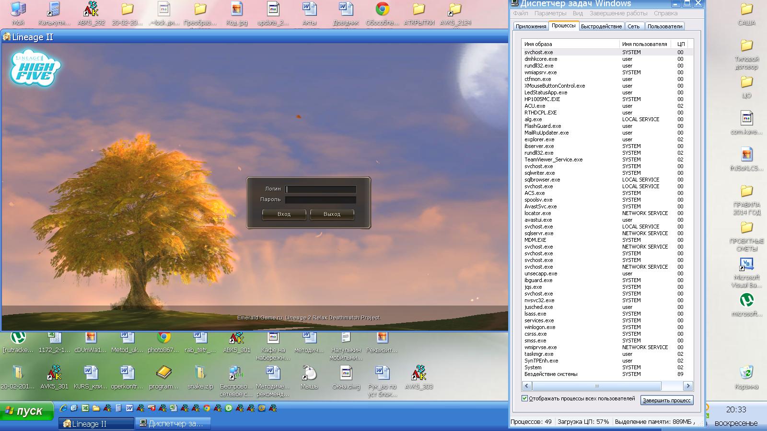Open the Мышь shortcut on desktop
Image resolution: width=767 pixels, height=431 pixels.
[x=309, y=377]
